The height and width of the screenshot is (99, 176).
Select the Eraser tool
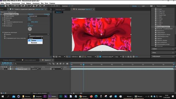(x=37, y=6)
